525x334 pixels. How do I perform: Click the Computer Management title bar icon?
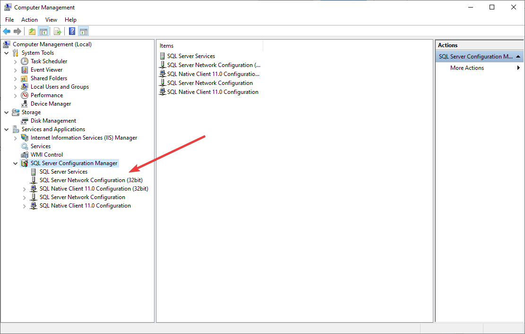8,7
